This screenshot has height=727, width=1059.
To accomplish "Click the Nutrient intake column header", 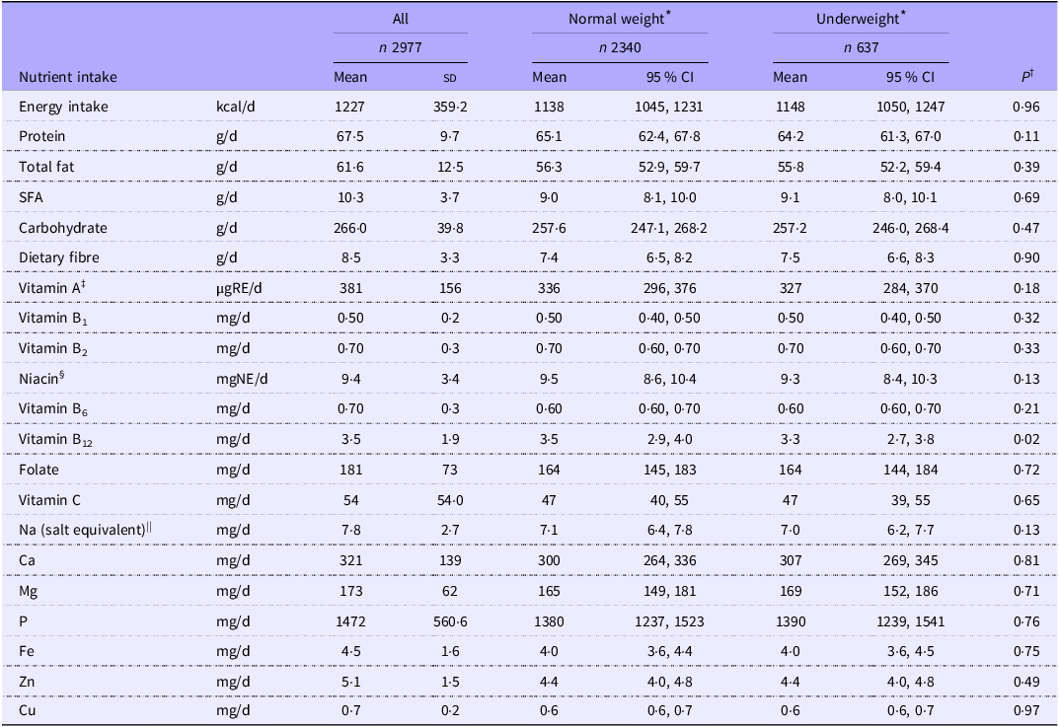I will [67, 77].
